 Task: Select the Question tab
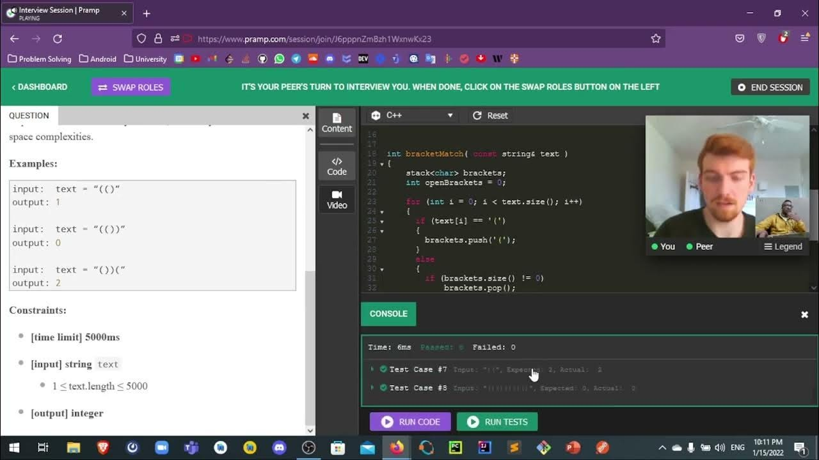coord(29,116)
